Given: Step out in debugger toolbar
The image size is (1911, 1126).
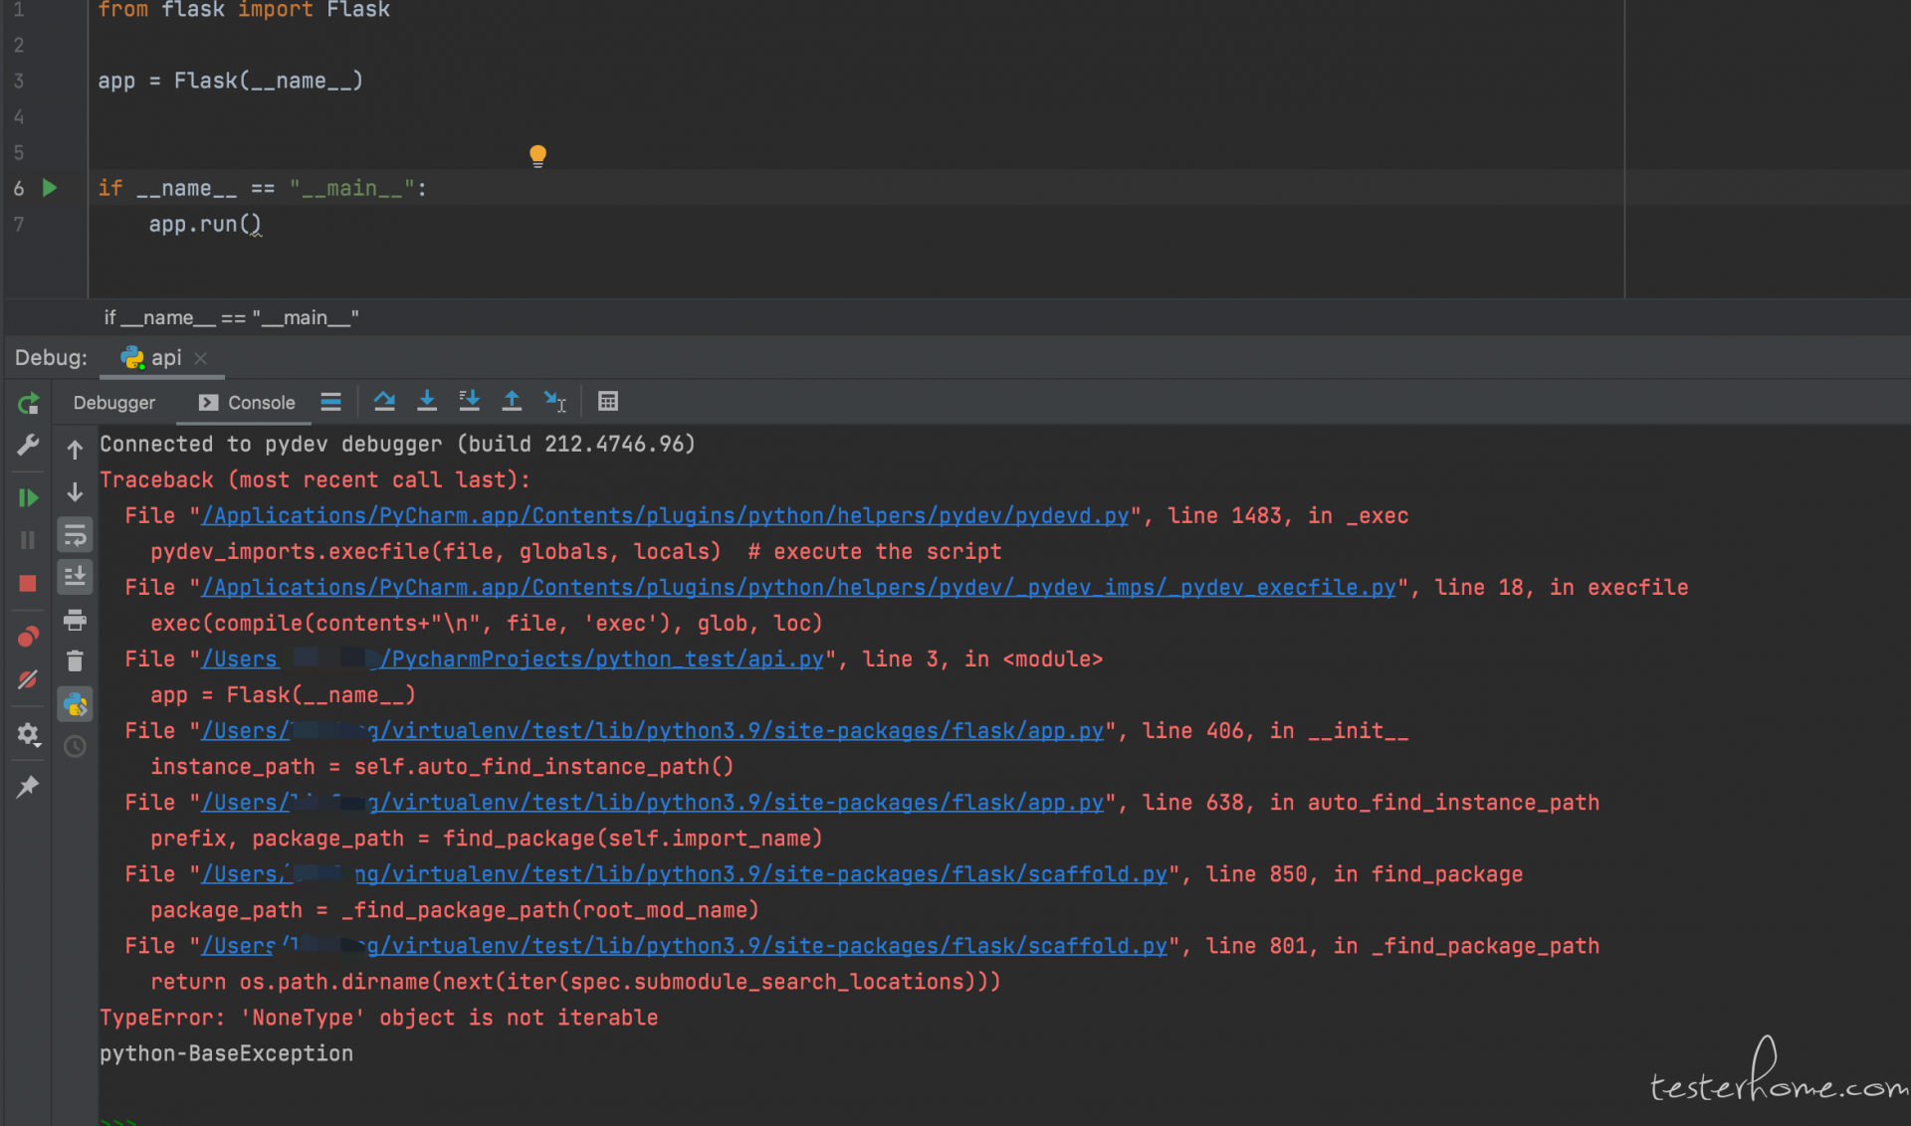Looking at the screenshot, I should point(512,401).
